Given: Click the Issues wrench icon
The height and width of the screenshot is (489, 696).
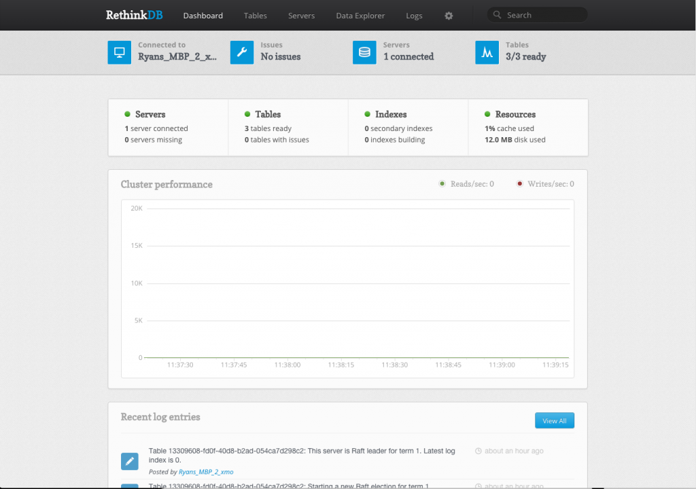Looking at the screenshot, I should pyautogui.click(x=242, y=52).
